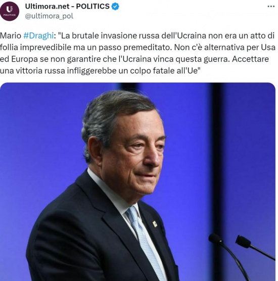Click the tweet line starting "ed Europa"
The height and width of the screenshot is (281, 278).
[134, 59]
